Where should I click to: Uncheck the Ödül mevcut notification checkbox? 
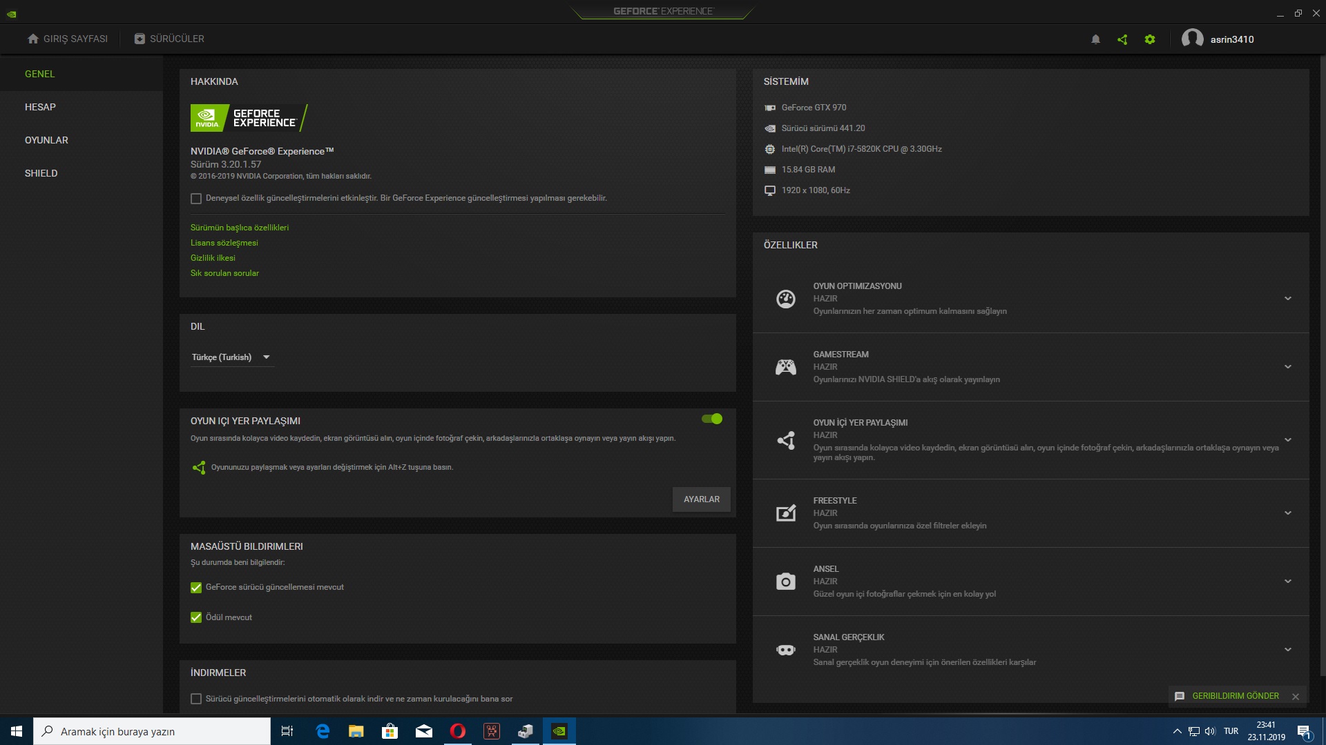[196, 617]
